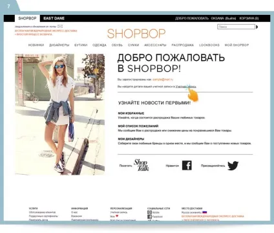Open footer Обслуживание клиентов link
Screen dimensions: 274x233
(42, 212)
